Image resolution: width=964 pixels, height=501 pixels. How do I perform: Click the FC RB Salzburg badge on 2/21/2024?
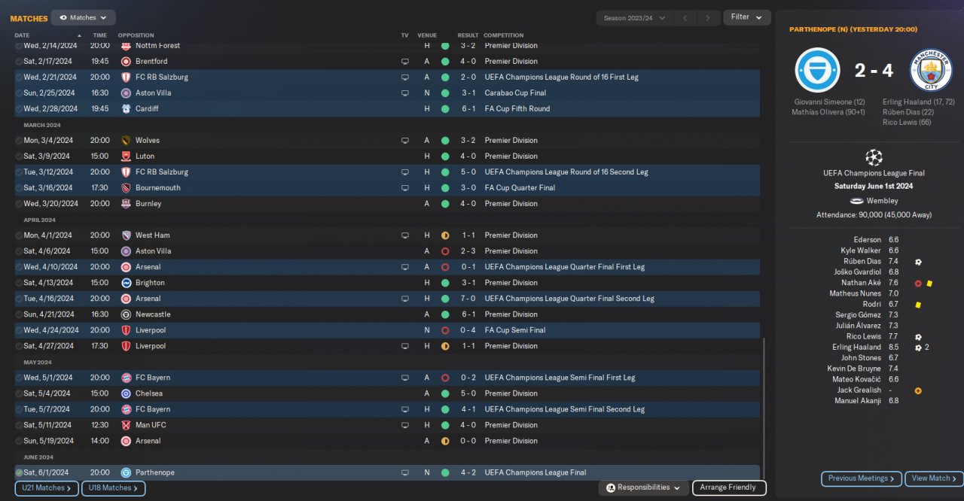126,77
